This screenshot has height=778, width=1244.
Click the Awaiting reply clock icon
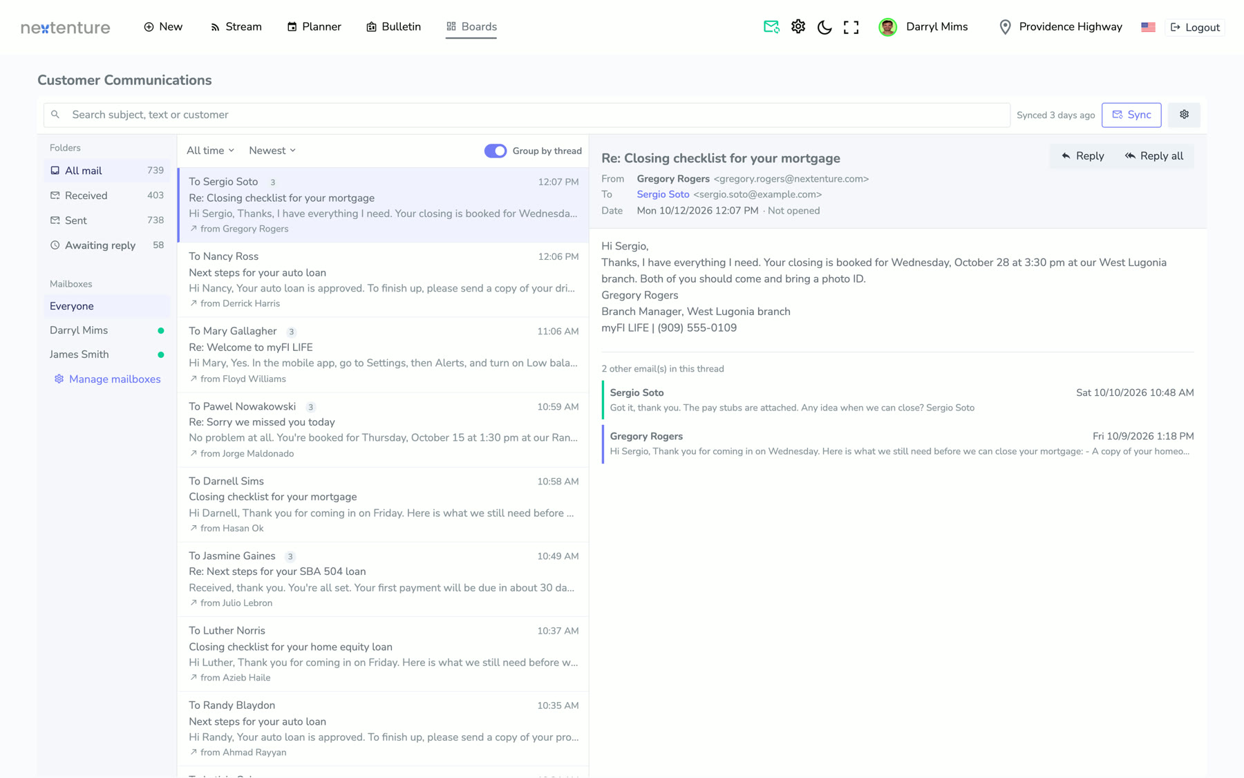[x=55, y=245]
